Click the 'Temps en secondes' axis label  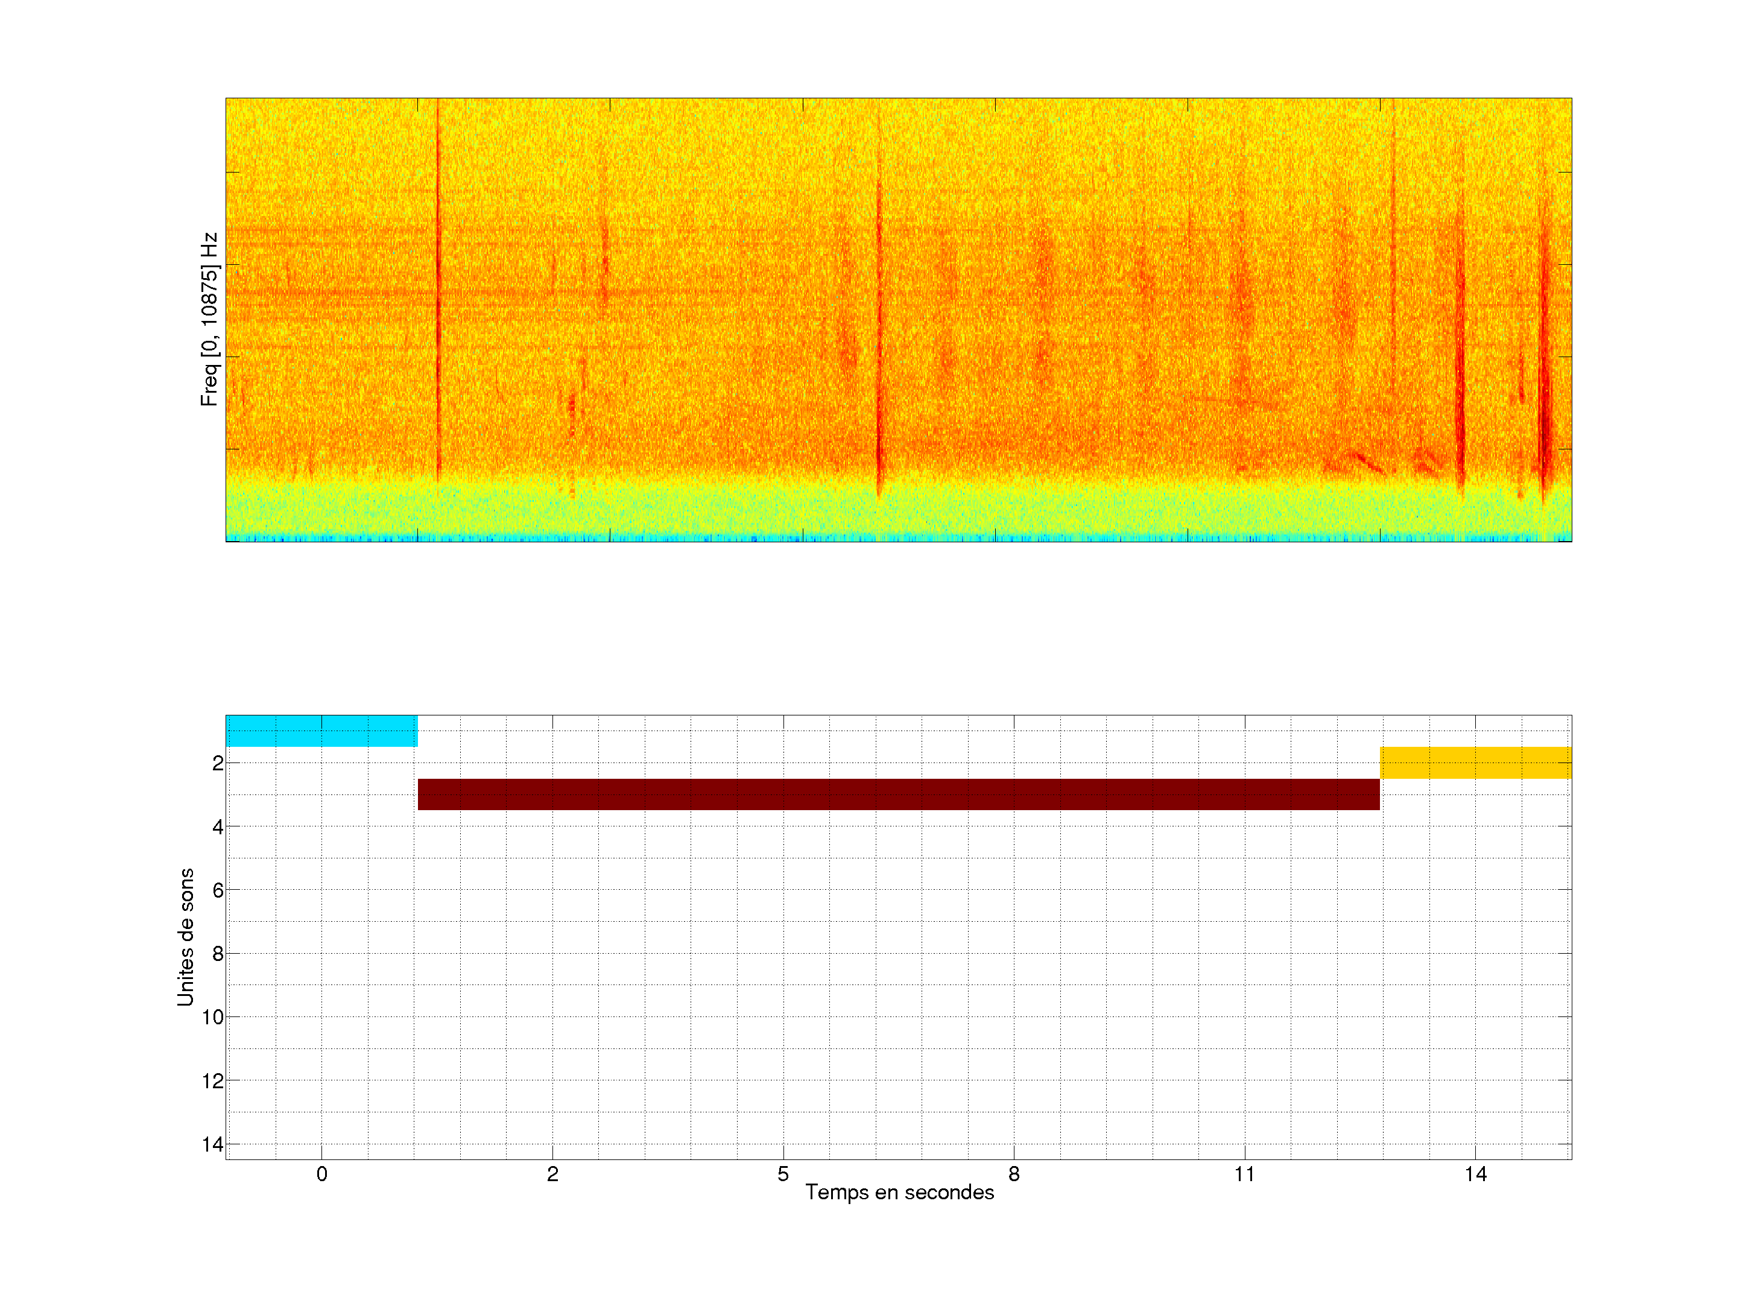899,1192
